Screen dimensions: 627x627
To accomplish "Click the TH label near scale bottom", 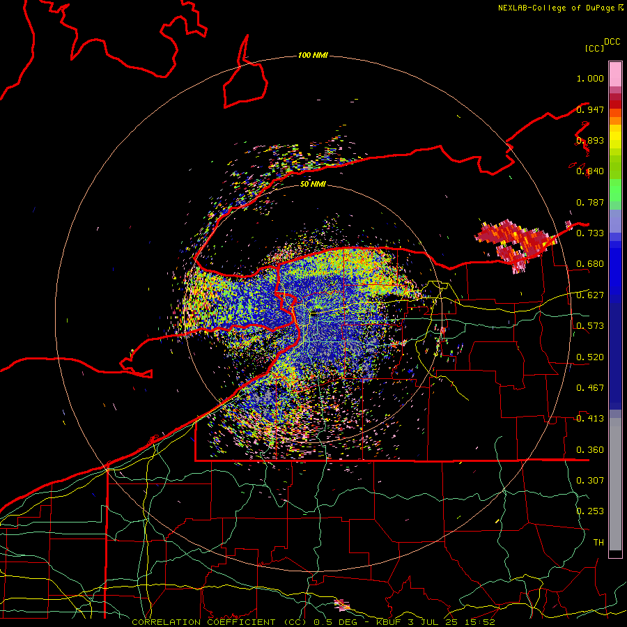I will coord(598,542).
